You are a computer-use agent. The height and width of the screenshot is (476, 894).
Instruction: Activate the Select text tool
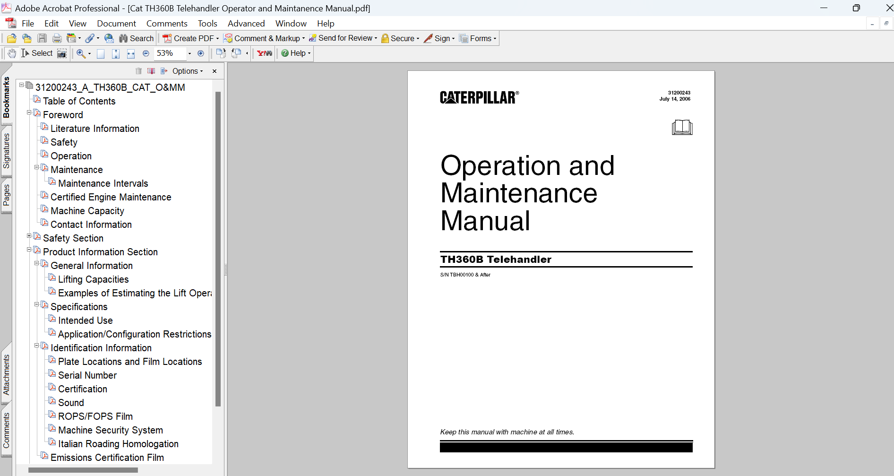coord(37,53)
